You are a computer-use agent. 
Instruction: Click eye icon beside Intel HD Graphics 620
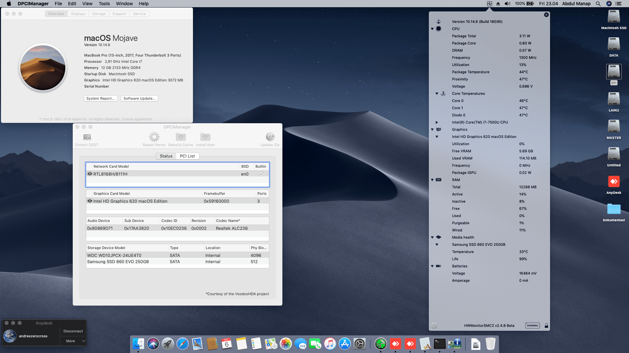click(90, 201)
